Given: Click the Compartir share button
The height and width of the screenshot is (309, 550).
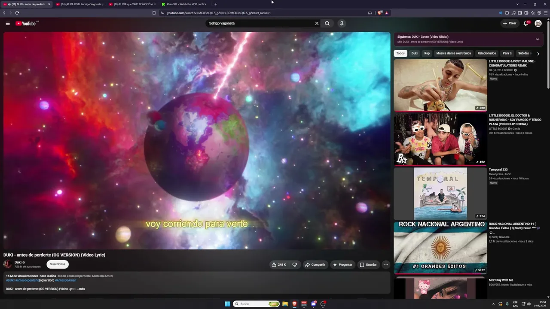Looking at the screenshot, I should 315,265.
